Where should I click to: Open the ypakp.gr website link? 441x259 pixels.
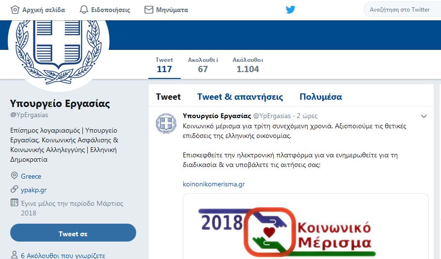pos(34,190)
